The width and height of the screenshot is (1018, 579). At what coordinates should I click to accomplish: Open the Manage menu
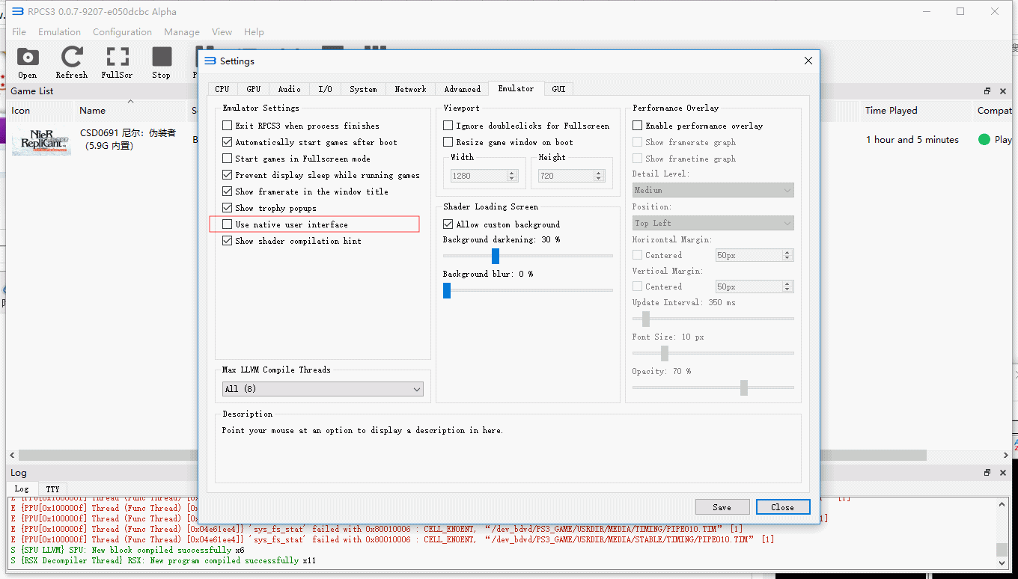182,32
